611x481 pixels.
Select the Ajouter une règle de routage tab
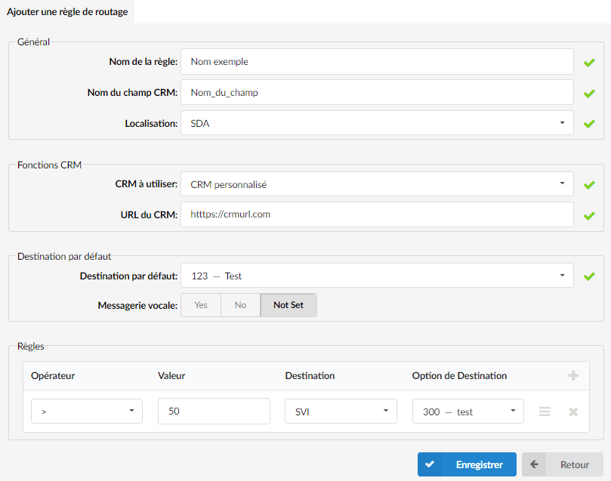(67, 11)
